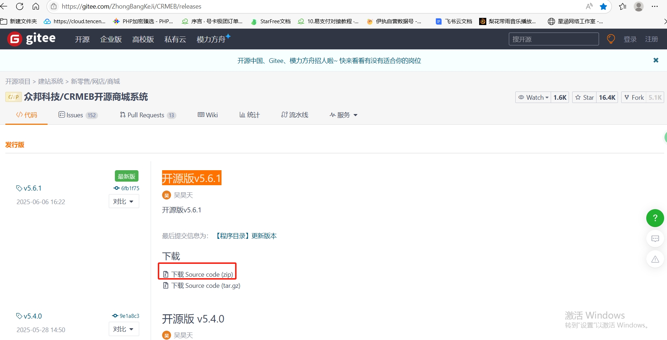
Task: Open commit 6fb1f75
Action: [127, 188]
